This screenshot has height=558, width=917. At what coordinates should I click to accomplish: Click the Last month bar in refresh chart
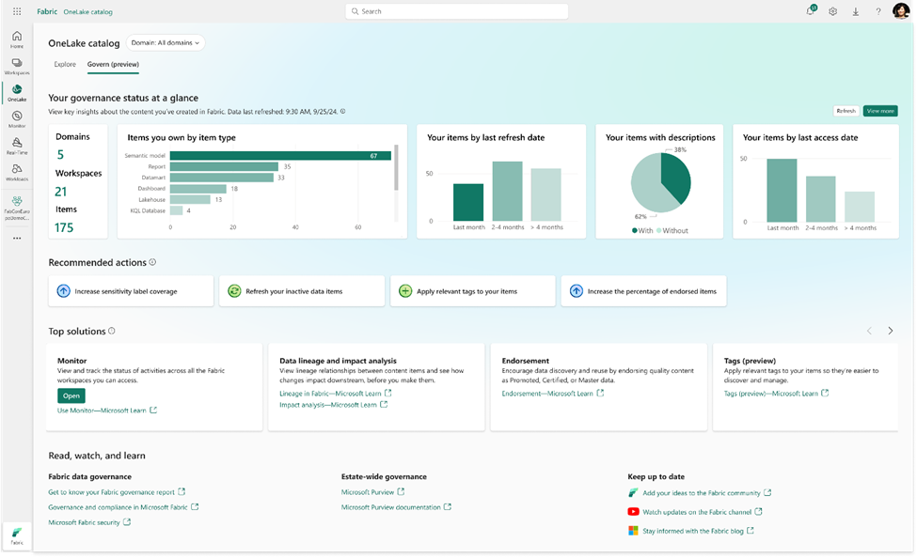[x=468, y=202]
